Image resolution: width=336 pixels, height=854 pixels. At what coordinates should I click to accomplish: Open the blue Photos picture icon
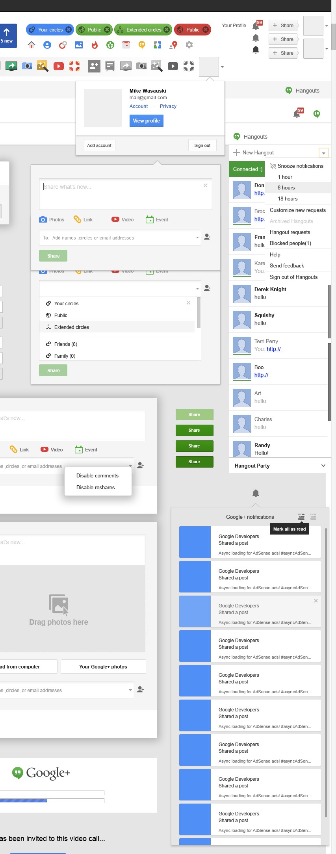coord(79,45)
